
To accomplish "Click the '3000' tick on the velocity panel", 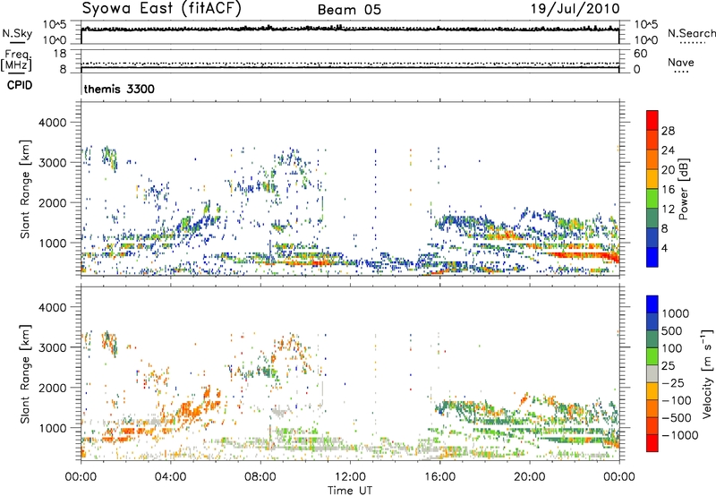I will (x=52, y=347).
